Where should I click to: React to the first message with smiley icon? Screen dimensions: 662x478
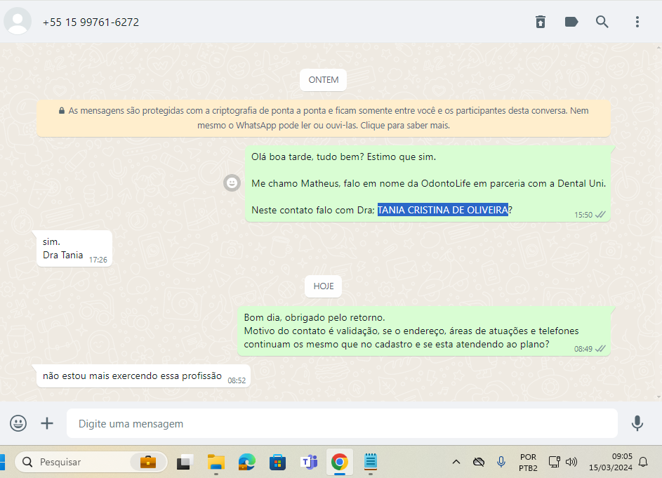coord(232,183)
